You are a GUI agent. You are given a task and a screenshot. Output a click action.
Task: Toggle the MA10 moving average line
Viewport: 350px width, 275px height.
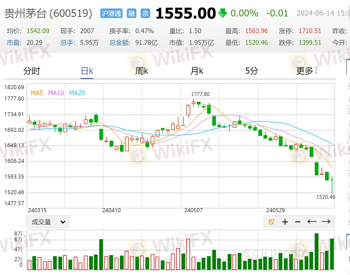(56, 93)
